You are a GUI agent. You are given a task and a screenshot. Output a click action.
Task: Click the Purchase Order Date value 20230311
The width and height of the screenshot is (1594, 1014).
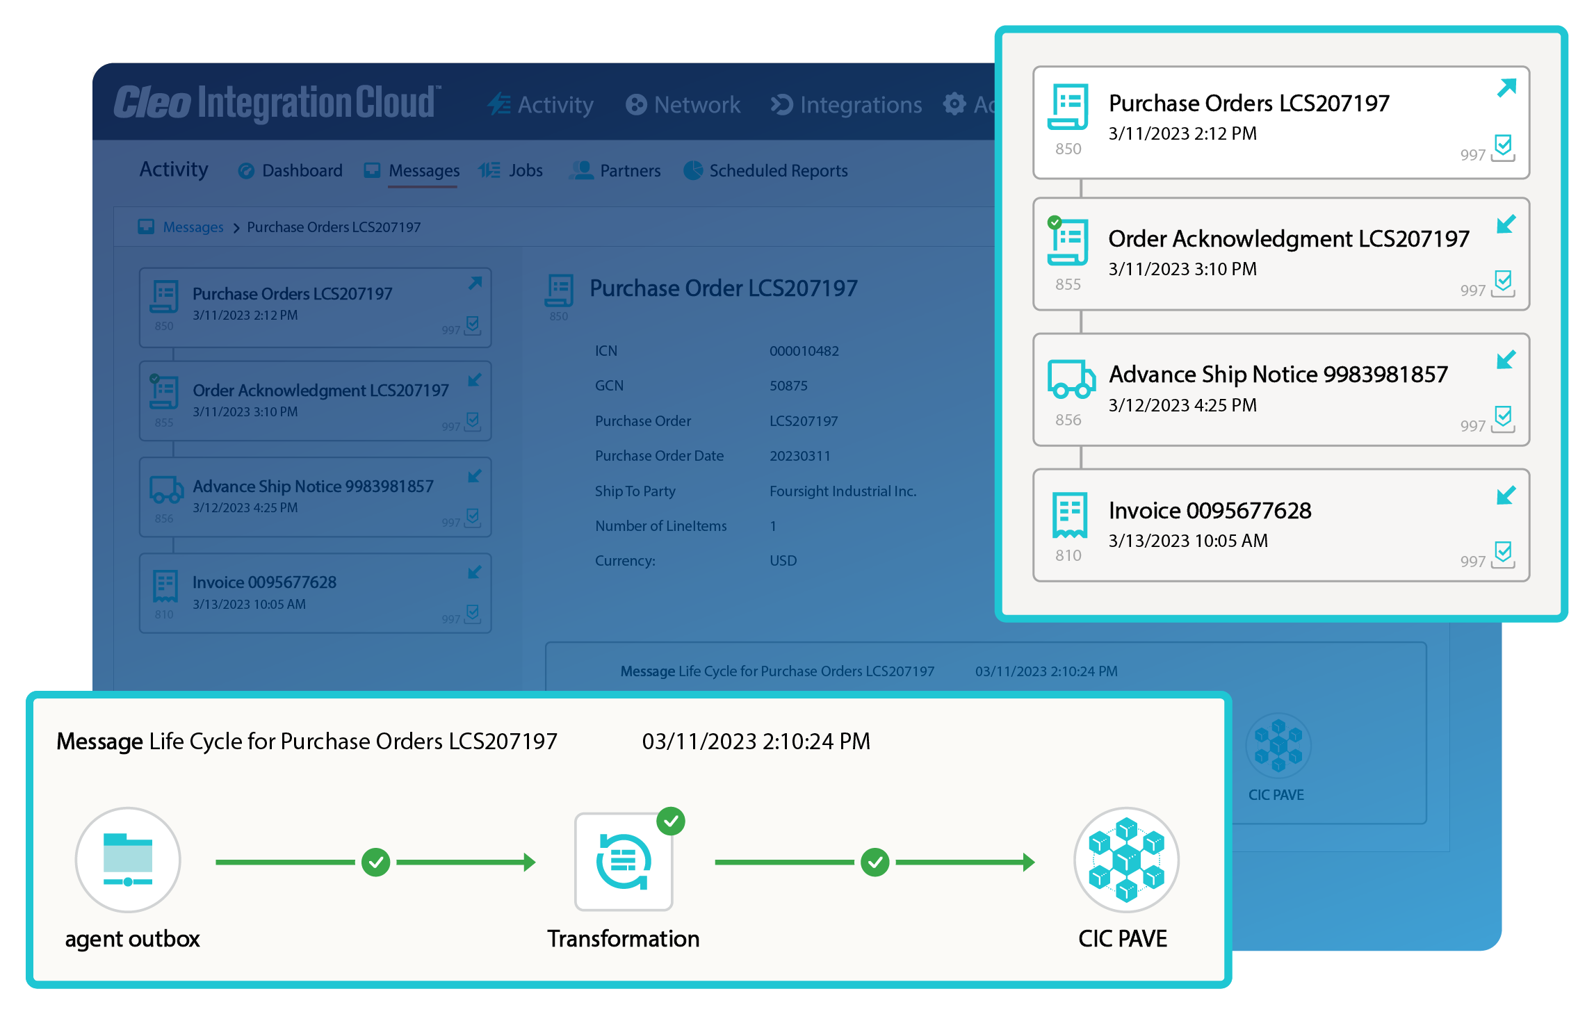pos(800,456)
